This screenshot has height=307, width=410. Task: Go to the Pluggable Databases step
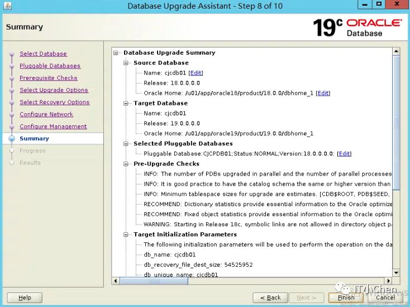(50, 66)
